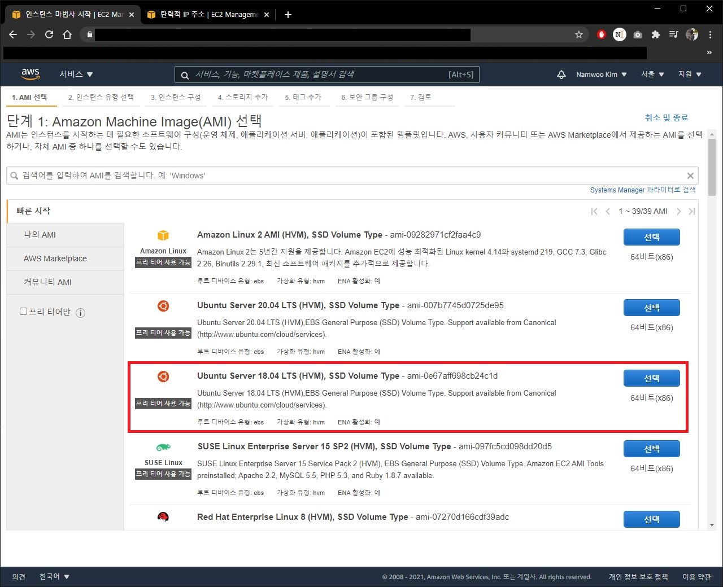Go to step 6 보안 그룹 구성
The height and width of the screenshot is (587, 723).
coord(367,97)
